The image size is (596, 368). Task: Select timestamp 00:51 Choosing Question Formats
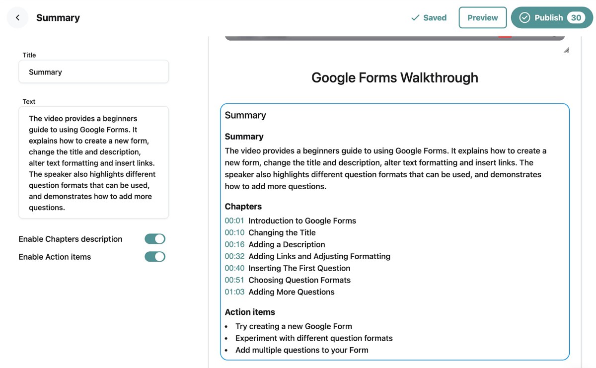click(234, 280)
